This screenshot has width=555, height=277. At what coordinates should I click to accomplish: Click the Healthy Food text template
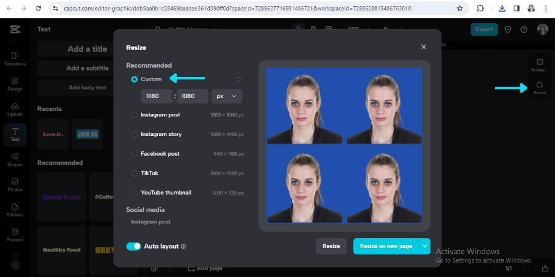[62, 250]
